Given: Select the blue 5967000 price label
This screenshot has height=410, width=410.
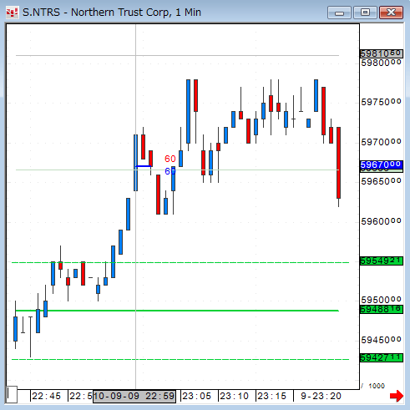Looking at the screenshot, I should click(x=382, y=165).
